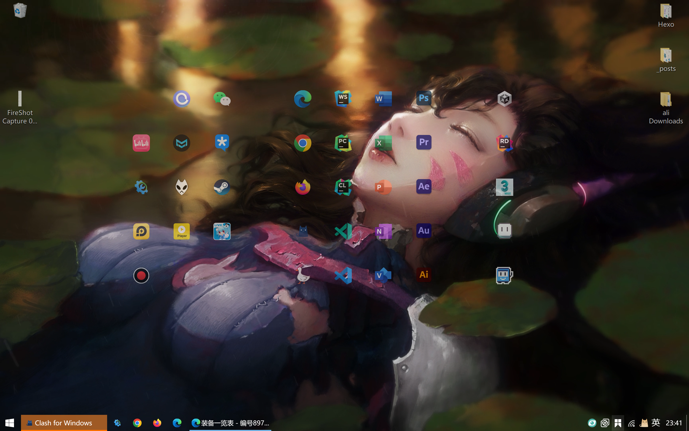Launch blue Visual Studio Code shortcut

(343, 275)
